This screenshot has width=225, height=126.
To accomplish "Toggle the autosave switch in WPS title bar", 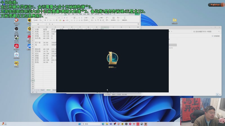I will [x=44, y=14].
